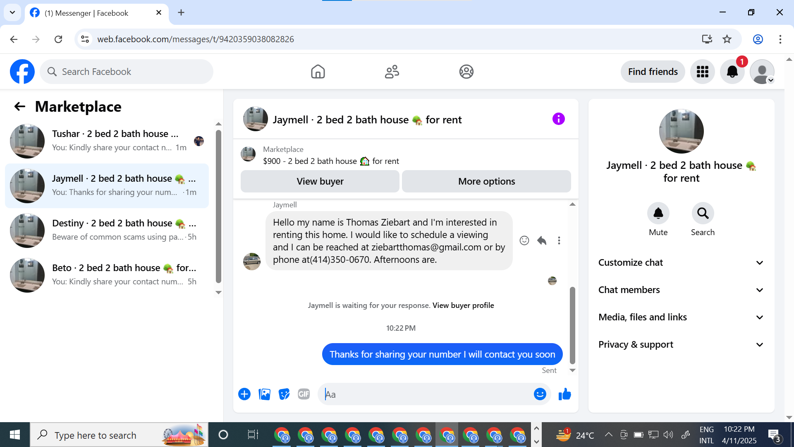Click the large listing photo in right panel
Viewport: 794px width, 447px height.
[681, 131]
